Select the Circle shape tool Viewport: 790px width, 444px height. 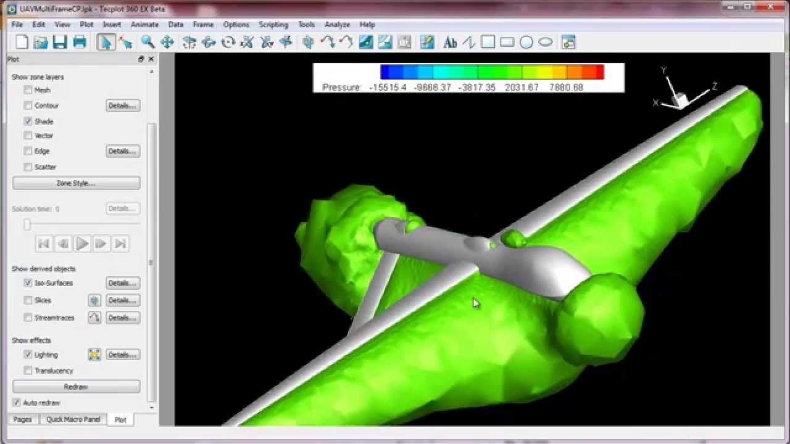[526, 42]
